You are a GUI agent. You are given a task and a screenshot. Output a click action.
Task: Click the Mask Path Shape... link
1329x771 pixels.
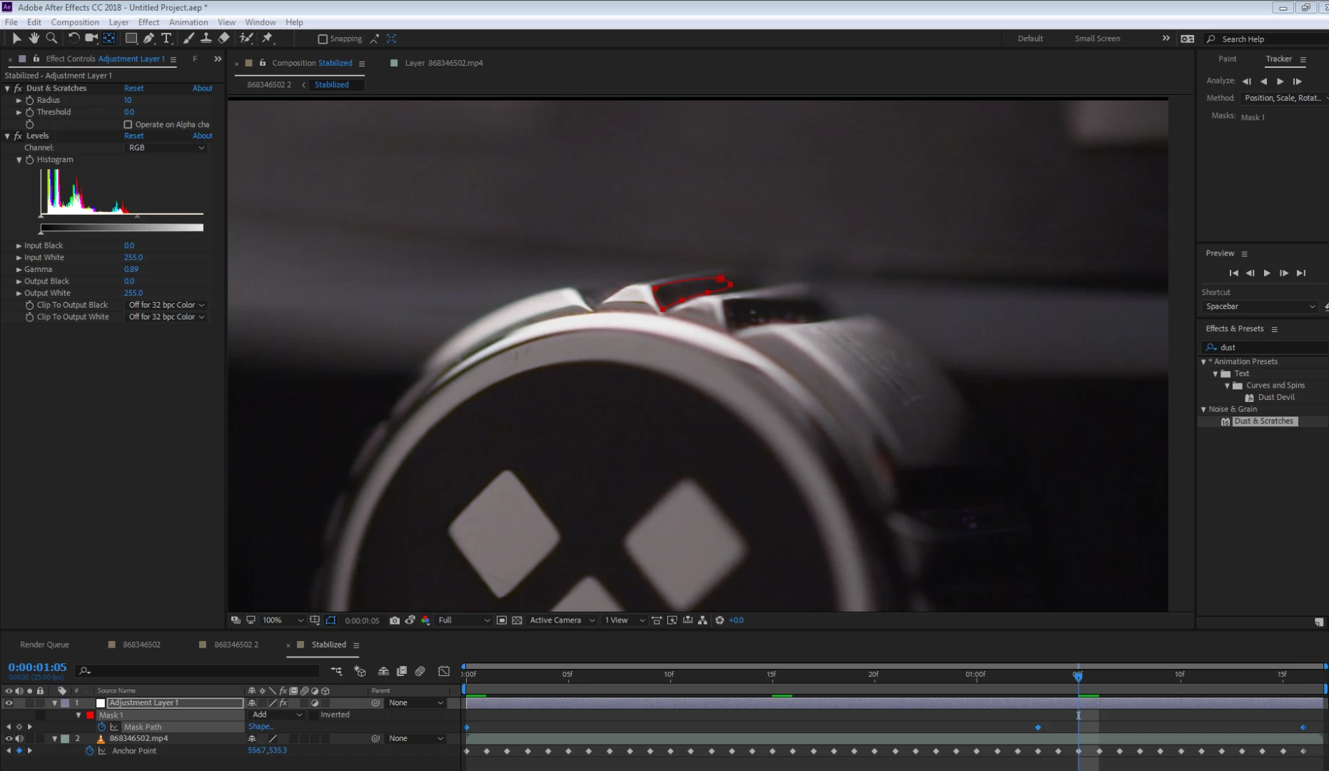click(261, 727)
